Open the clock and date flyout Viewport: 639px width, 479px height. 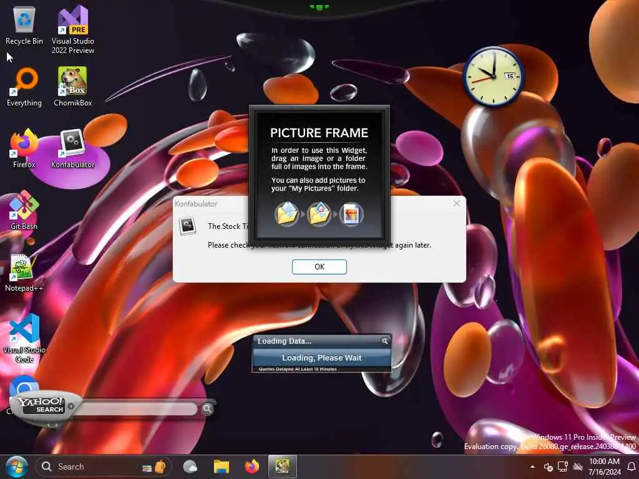(604, 467)
